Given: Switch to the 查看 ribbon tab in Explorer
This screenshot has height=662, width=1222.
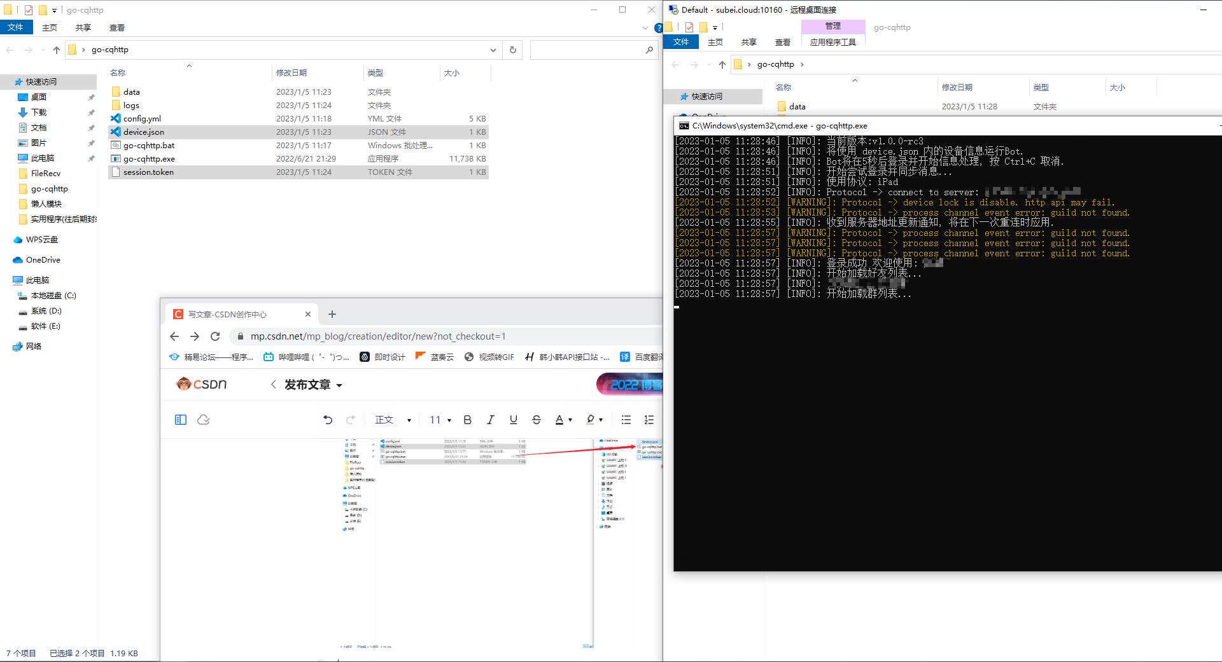Looking at the screenshot, I should [x=118, y=27].
